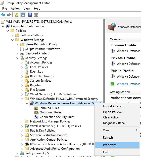Screen dimensions: 141x157
Task: Expand the Public Key Policies node
Action: coord(22,131)
